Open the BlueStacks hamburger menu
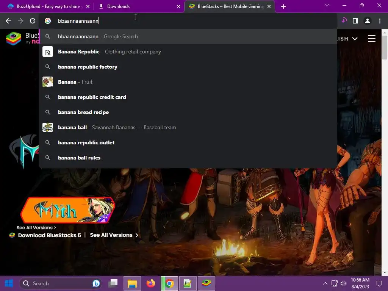 (371, 39)
